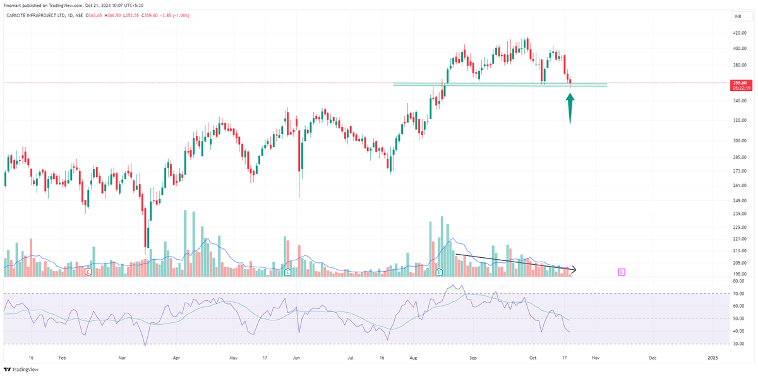Open the upcoming magenta E earnings marker on the right
Screen dimensions: 758x376
point(622,272)
